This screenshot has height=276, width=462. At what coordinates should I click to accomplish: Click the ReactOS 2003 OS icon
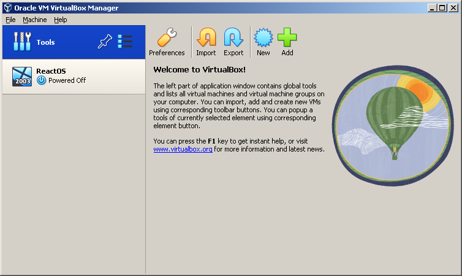coord(22,77)
